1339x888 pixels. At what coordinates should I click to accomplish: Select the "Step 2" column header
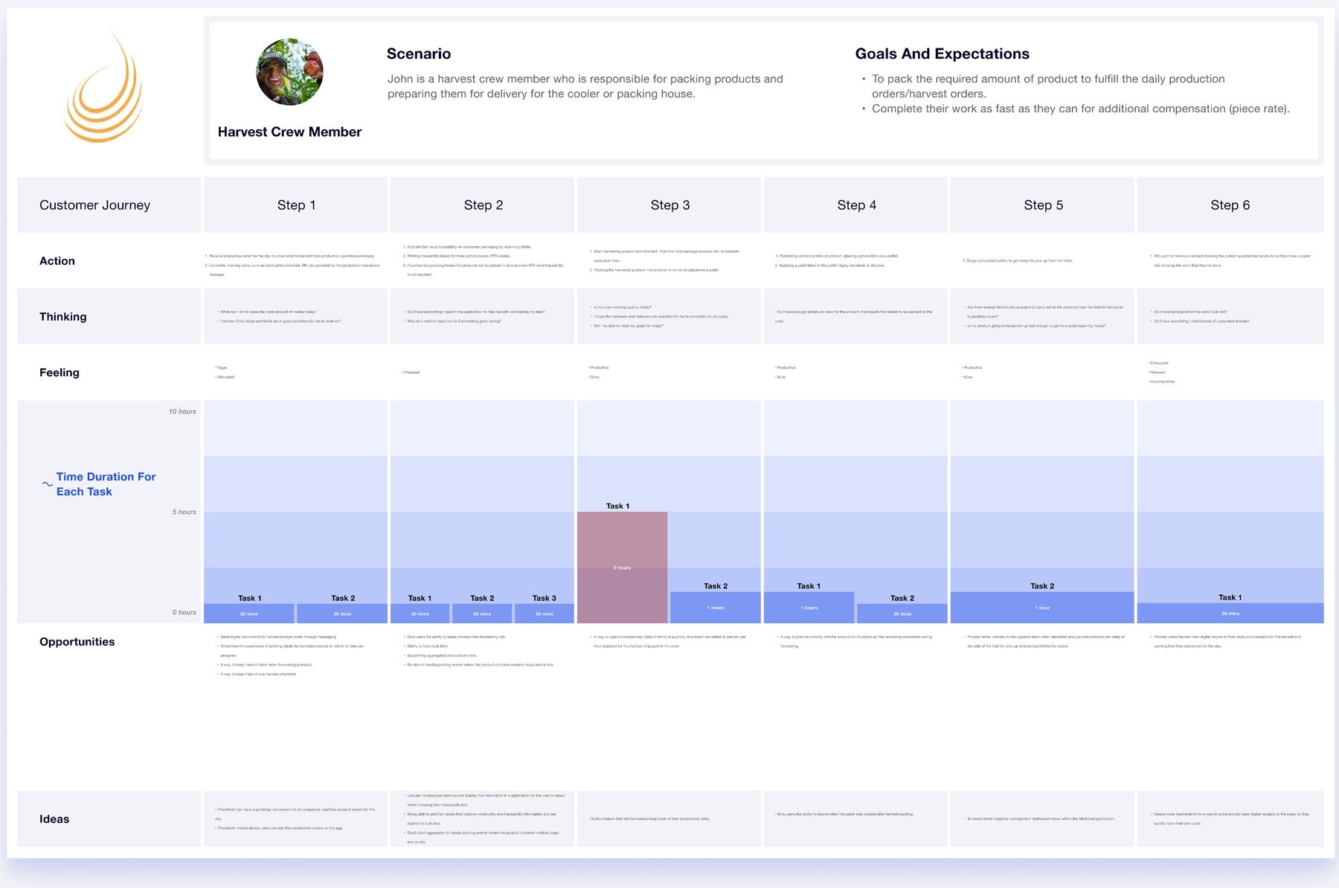click(483, 205)
